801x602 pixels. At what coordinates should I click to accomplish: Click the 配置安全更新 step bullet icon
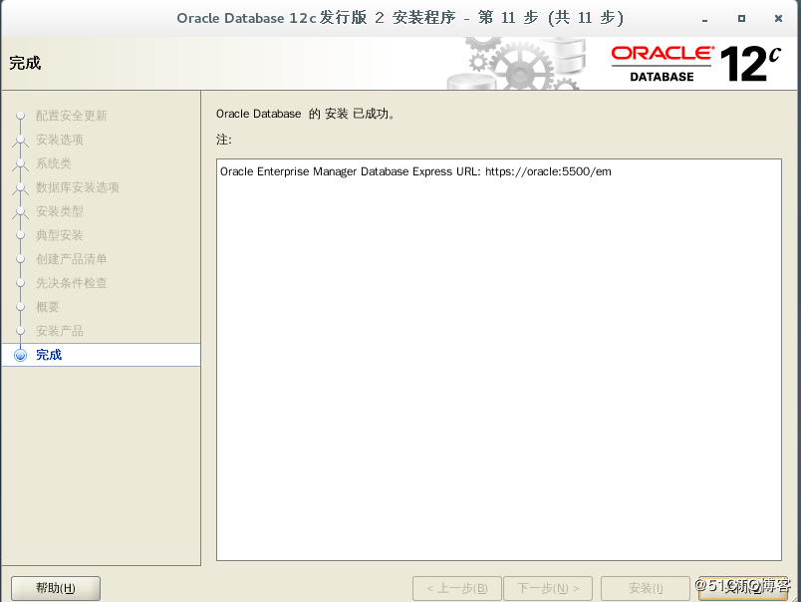21,116
